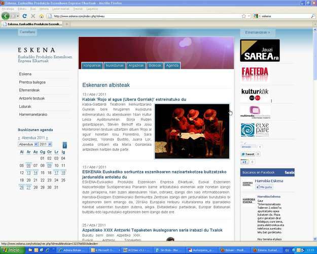Open the year dropdown showing 2011
This screenshot has width=317, height=254.
45,144
